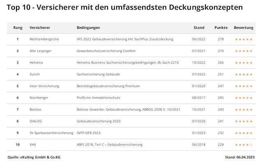Click the star rating for Württembergische

pyautogui.click(x=243, y=39)
